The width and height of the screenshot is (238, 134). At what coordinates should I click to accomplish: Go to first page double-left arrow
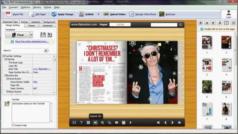(x=158, y=122)
